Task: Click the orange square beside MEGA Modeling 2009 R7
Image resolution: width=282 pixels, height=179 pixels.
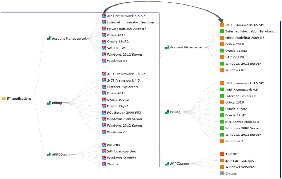Action: coord(222,38)
